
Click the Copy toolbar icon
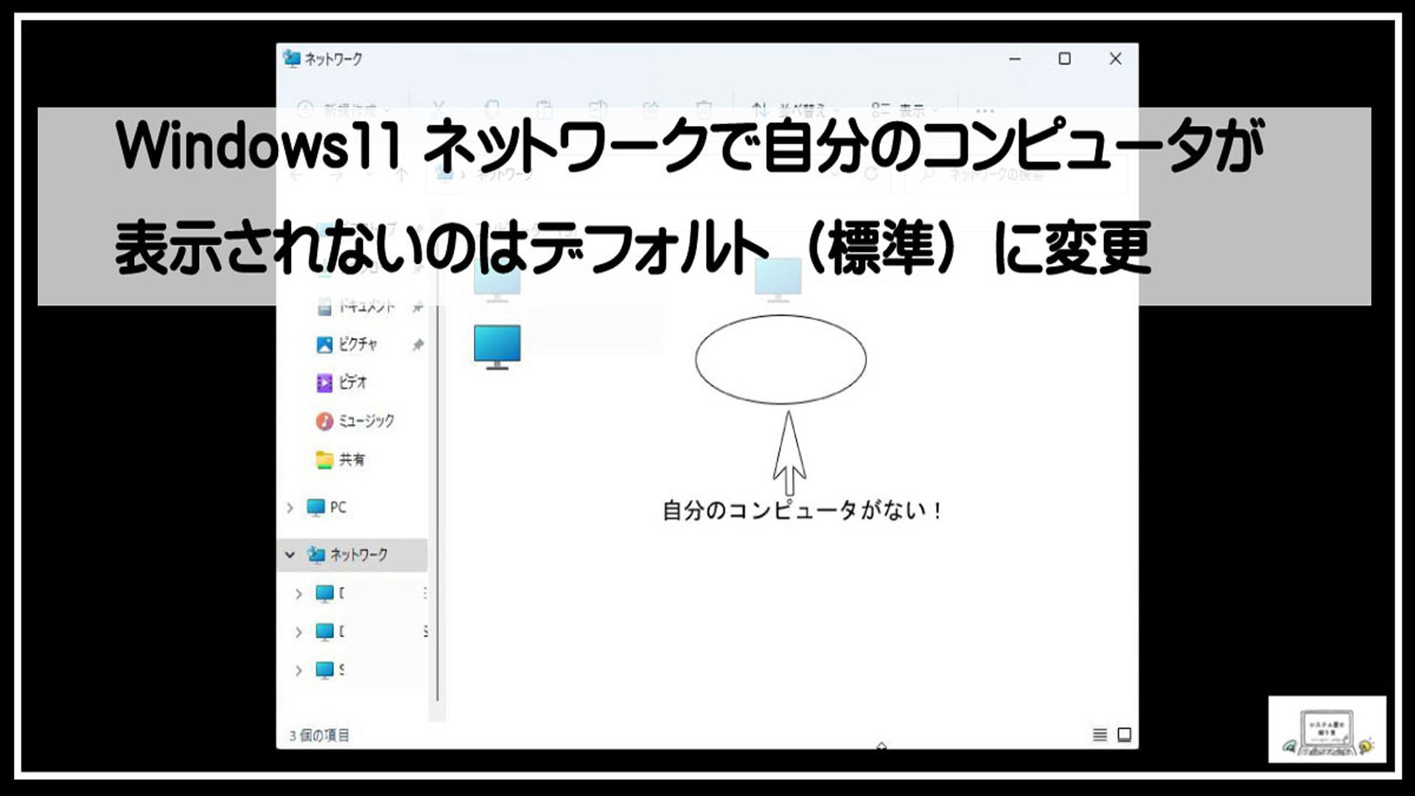point(492,110)
